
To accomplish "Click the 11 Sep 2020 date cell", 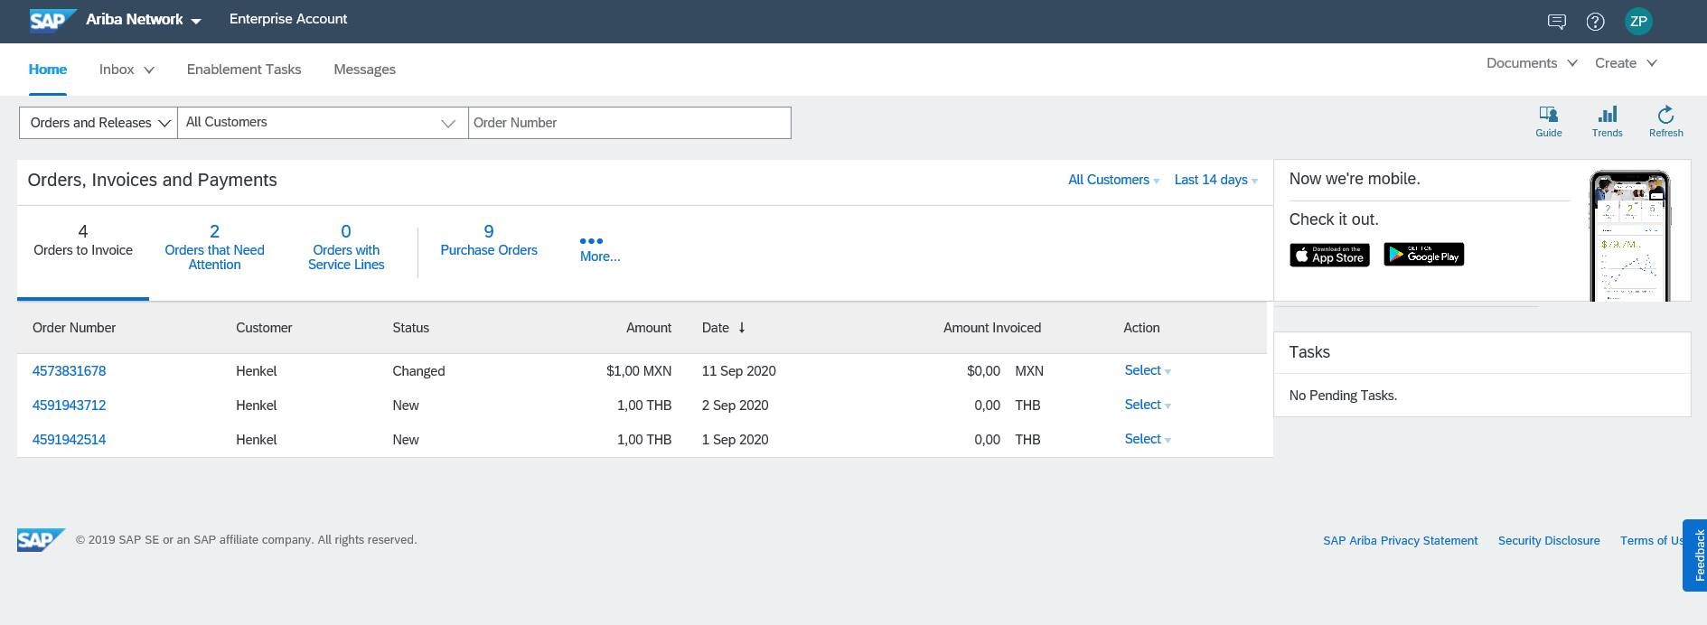I will pyautogui.click(x=738, y=371).
